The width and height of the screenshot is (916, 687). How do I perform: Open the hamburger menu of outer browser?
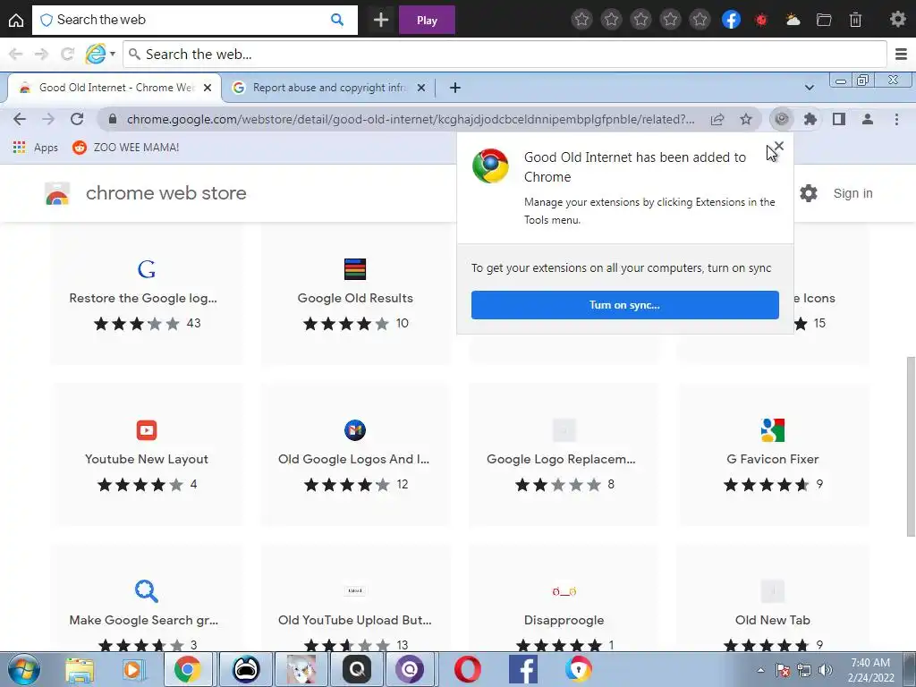click(901, 55)
